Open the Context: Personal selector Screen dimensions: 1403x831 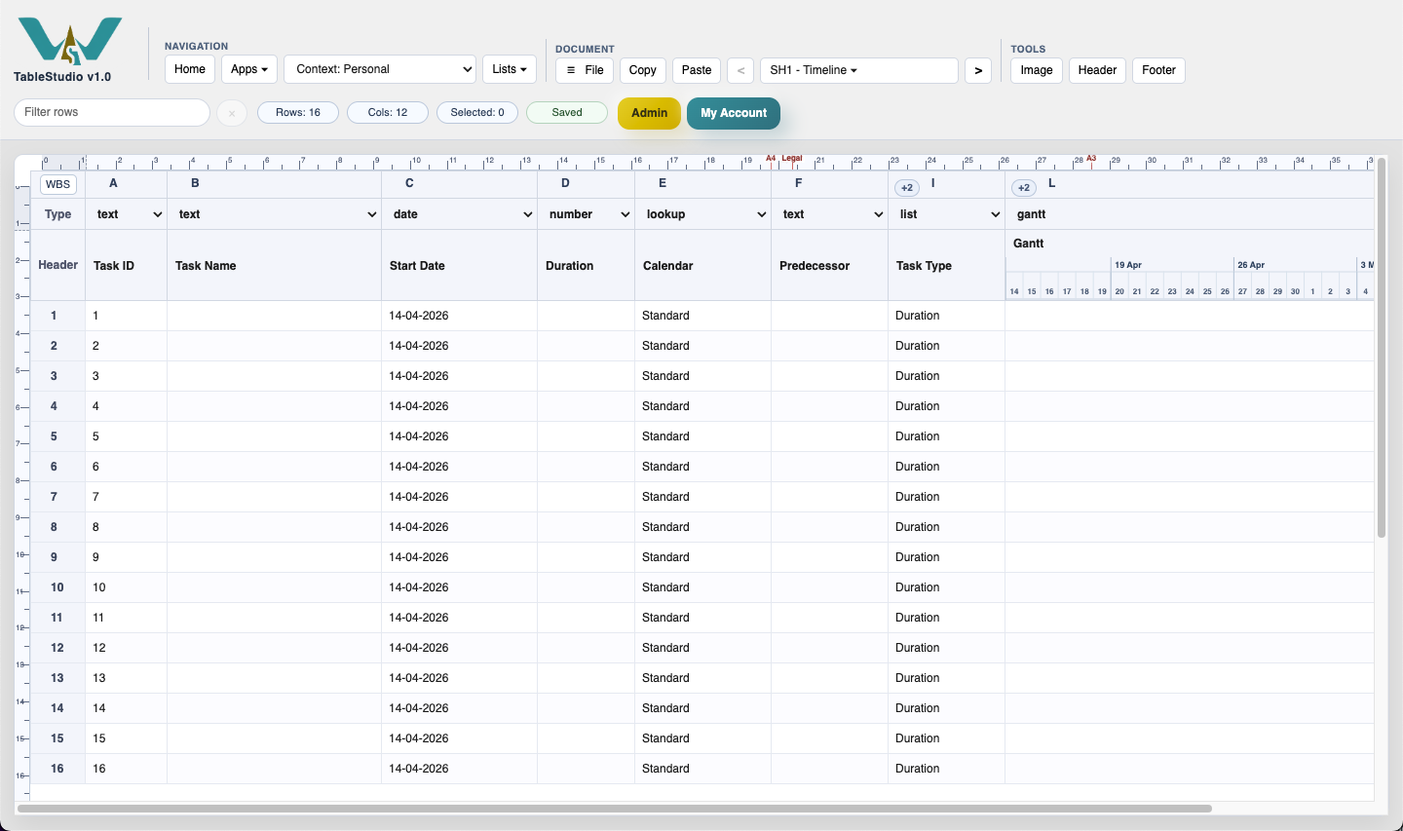coord(380,69)
